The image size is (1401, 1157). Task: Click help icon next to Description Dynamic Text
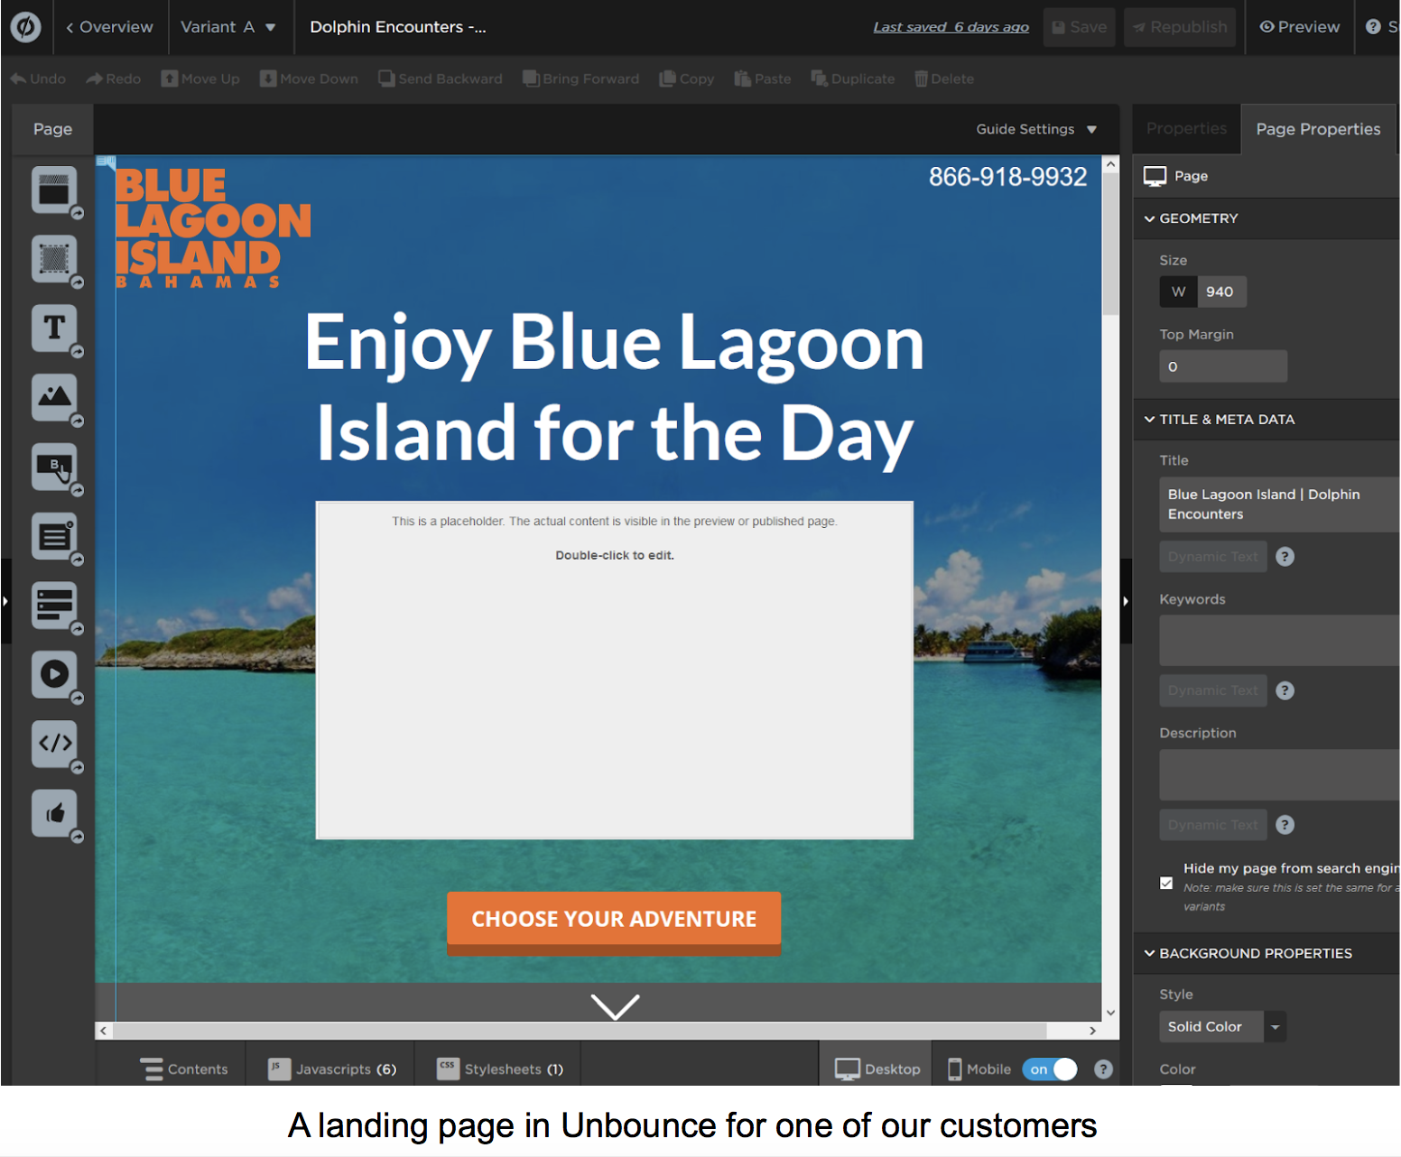tap(1285, 825)
